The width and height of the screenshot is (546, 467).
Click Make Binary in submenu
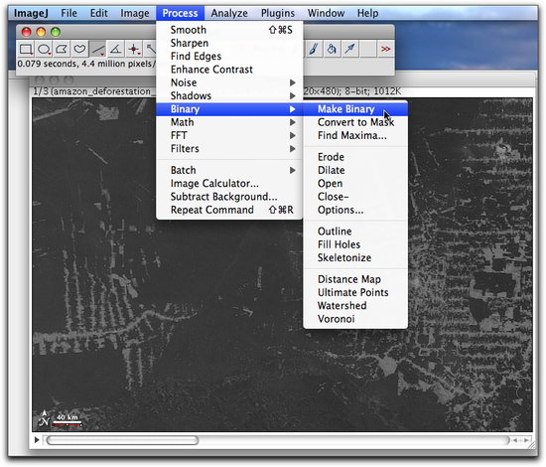[x=355, y=109]
